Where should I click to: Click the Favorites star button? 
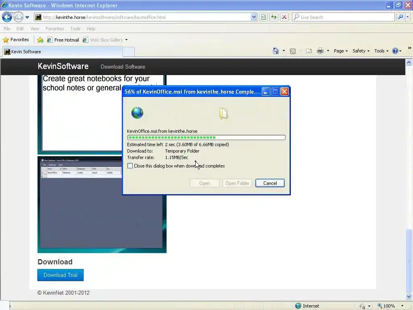click(16, 40)
